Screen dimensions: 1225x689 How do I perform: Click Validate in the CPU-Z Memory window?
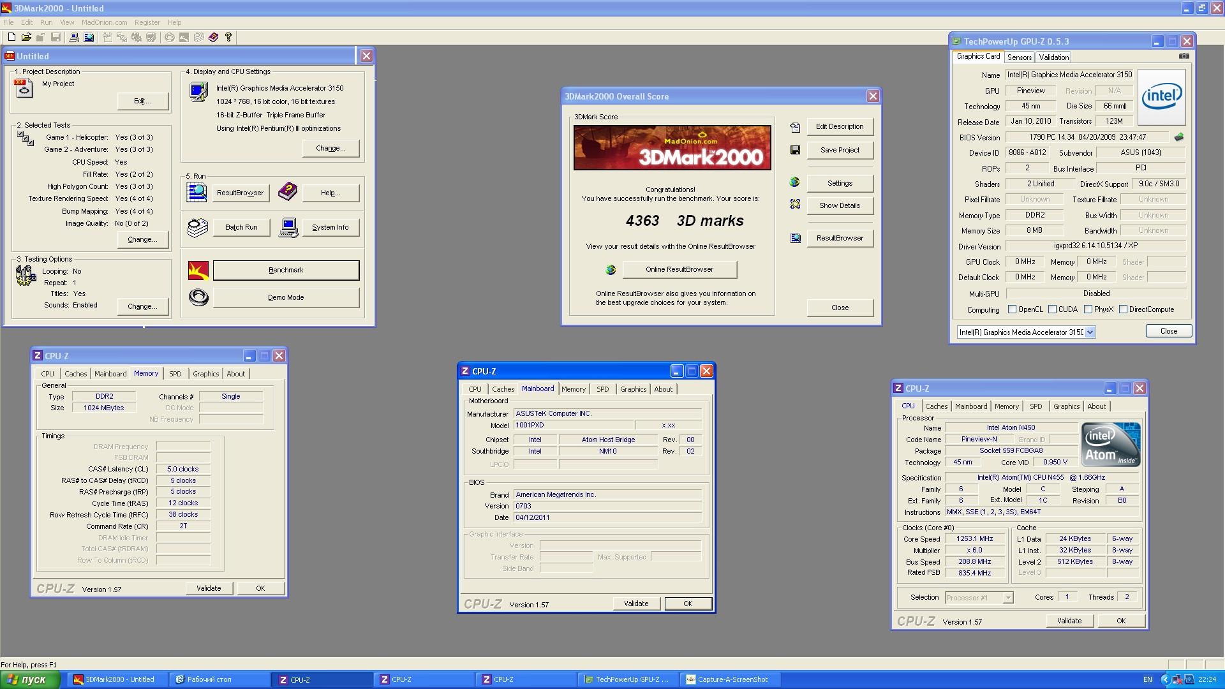(x=209, y=589)
